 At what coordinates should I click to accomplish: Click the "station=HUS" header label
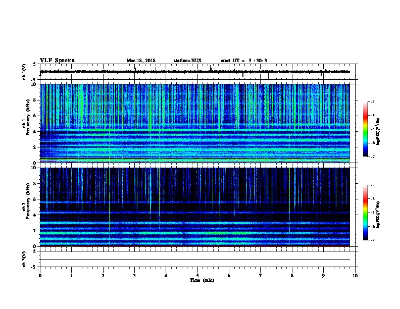(187, 61)
